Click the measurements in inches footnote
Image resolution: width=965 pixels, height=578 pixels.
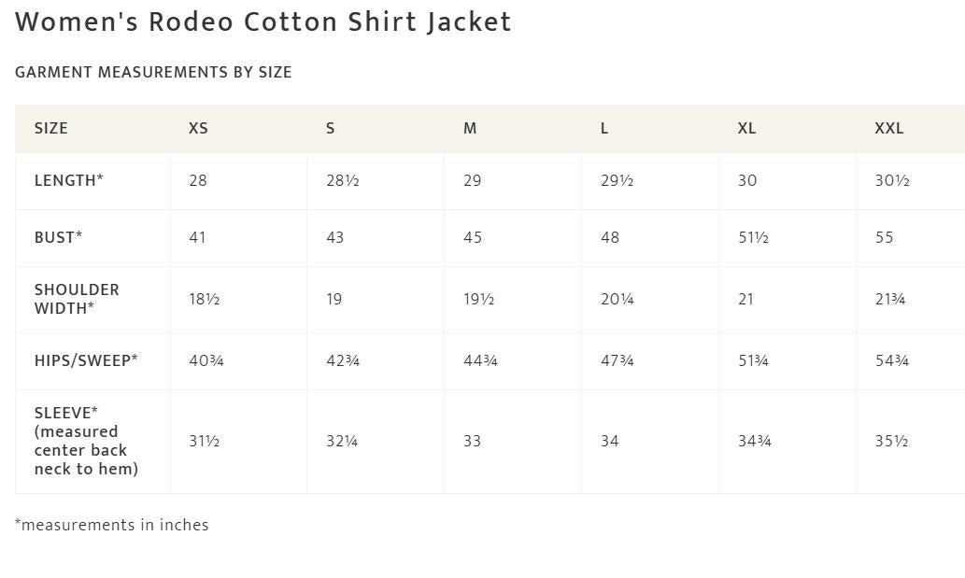point(111,525)
